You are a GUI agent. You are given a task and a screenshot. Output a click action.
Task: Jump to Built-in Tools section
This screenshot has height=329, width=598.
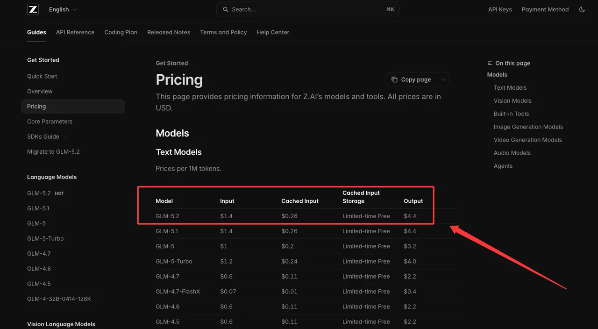pos(511,114)
